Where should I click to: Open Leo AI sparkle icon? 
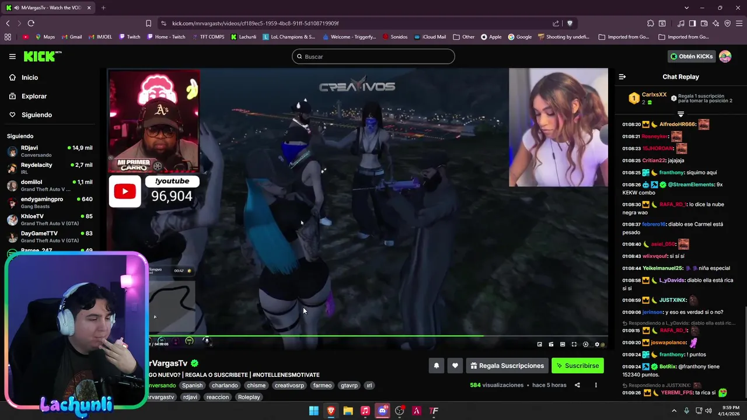tap(715, 23)
